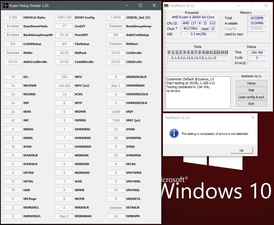Click the tRFC (ns) value 165,000
Image resolution: width=274 pixels, height=225 pixels.
pos(64,86)
